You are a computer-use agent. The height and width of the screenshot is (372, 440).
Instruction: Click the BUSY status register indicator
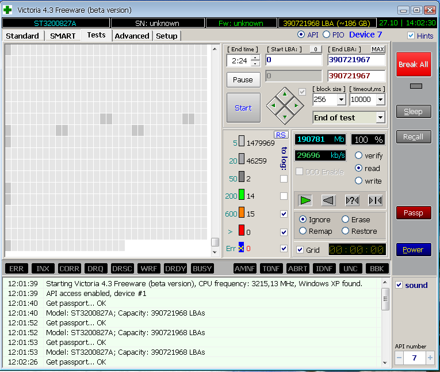point(202,268)
